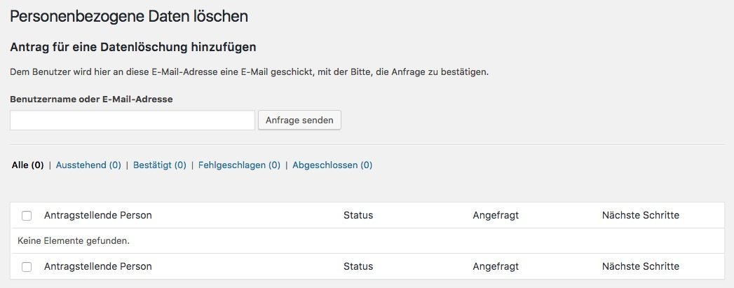Filter requests by Ausstehend (0)

(88, 165)
